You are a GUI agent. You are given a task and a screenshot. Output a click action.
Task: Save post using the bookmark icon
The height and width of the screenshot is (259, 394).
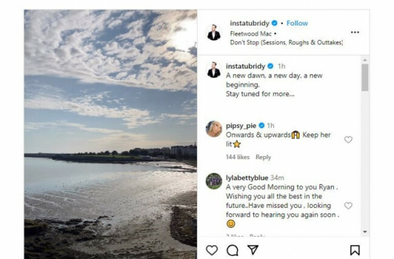355,249
